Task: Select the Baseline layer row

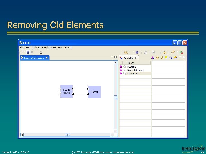Action: [135, 67]
